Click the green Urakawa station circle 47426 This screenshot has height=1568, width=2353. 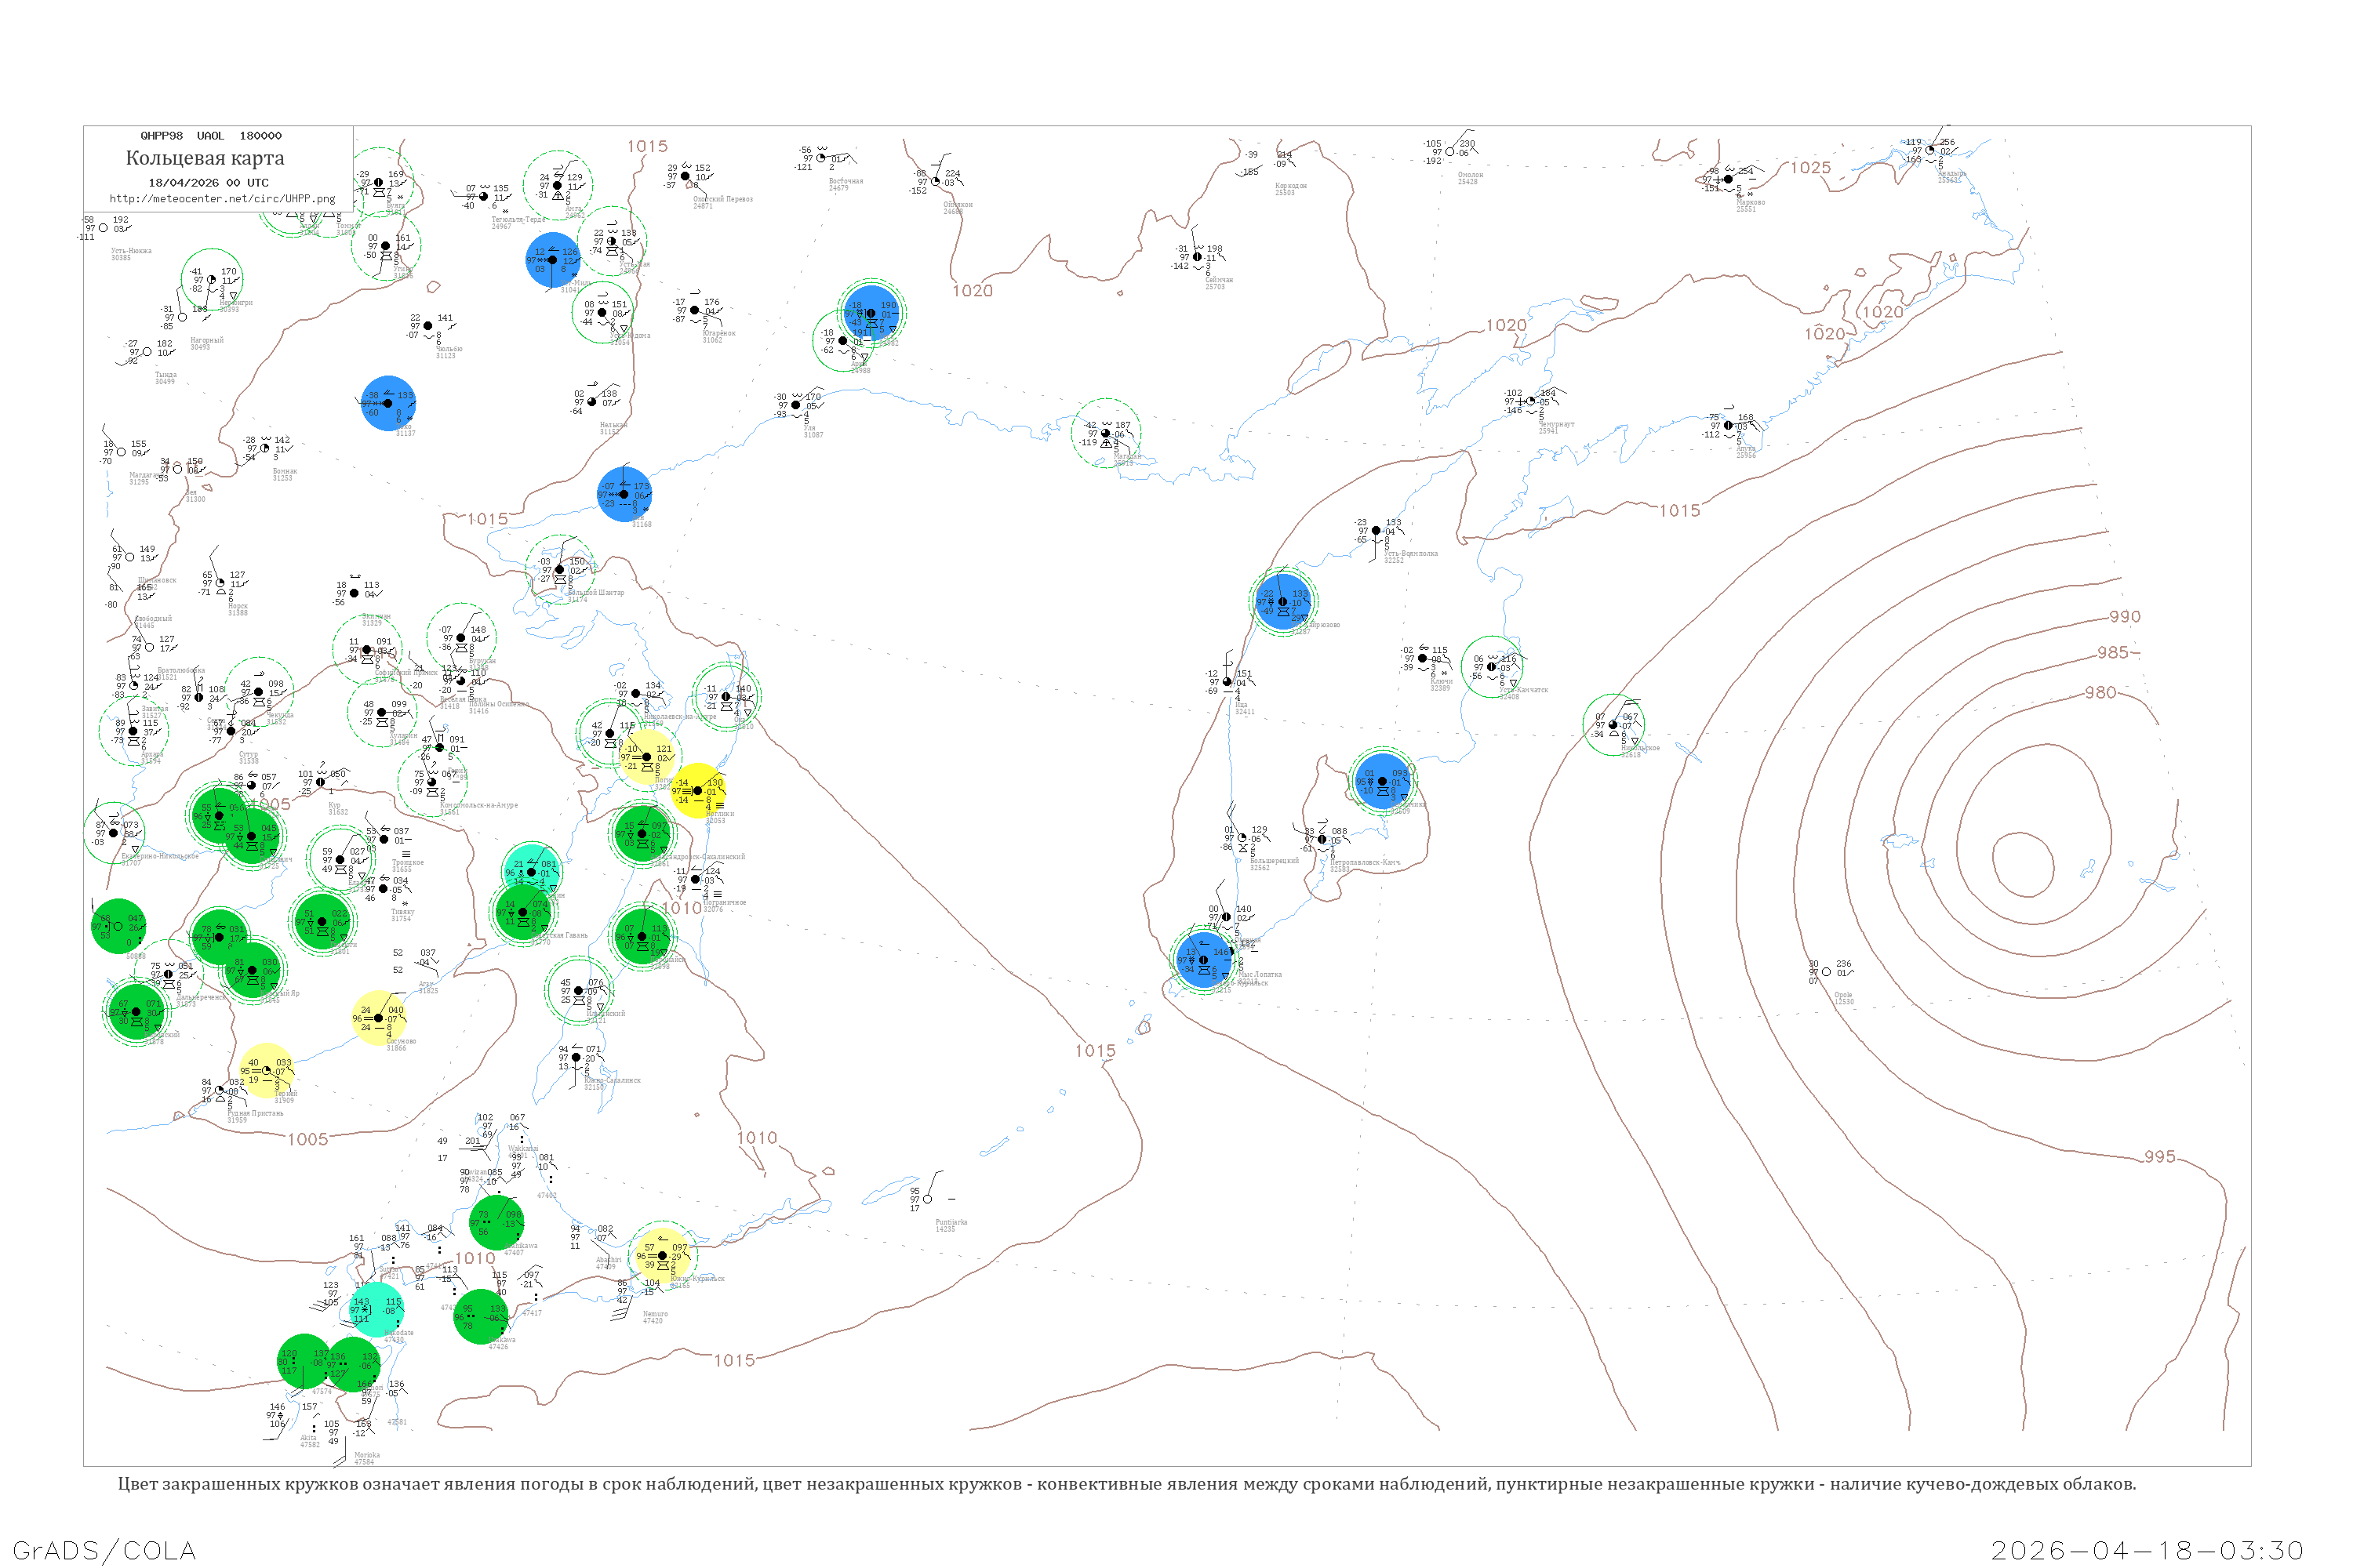pyautogui.click(x=480, y=1317)
